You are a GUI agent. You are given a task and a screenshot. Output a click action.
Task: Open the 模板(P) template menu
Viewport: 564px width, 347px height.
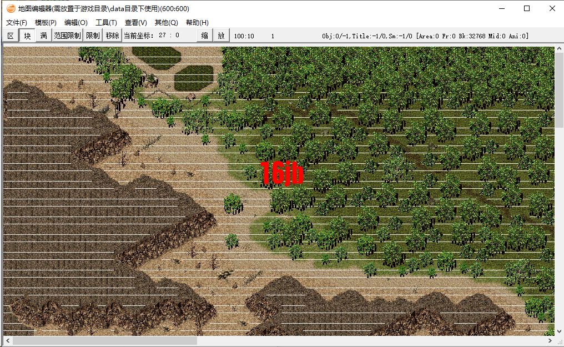click(x=44, y=23)
